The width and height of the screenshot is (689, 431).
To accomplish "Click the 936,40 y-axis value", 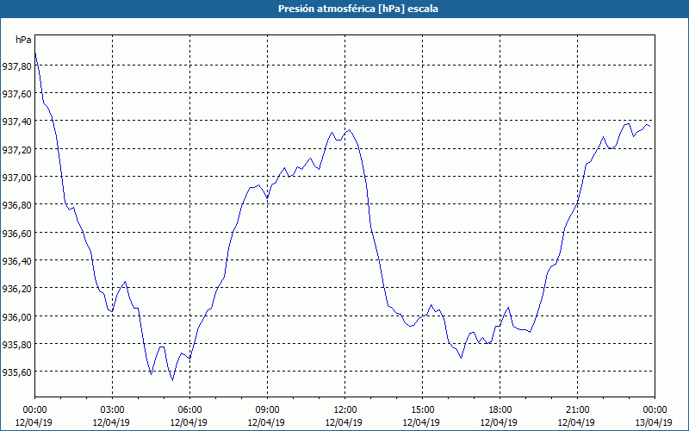I will click(16, 261).
